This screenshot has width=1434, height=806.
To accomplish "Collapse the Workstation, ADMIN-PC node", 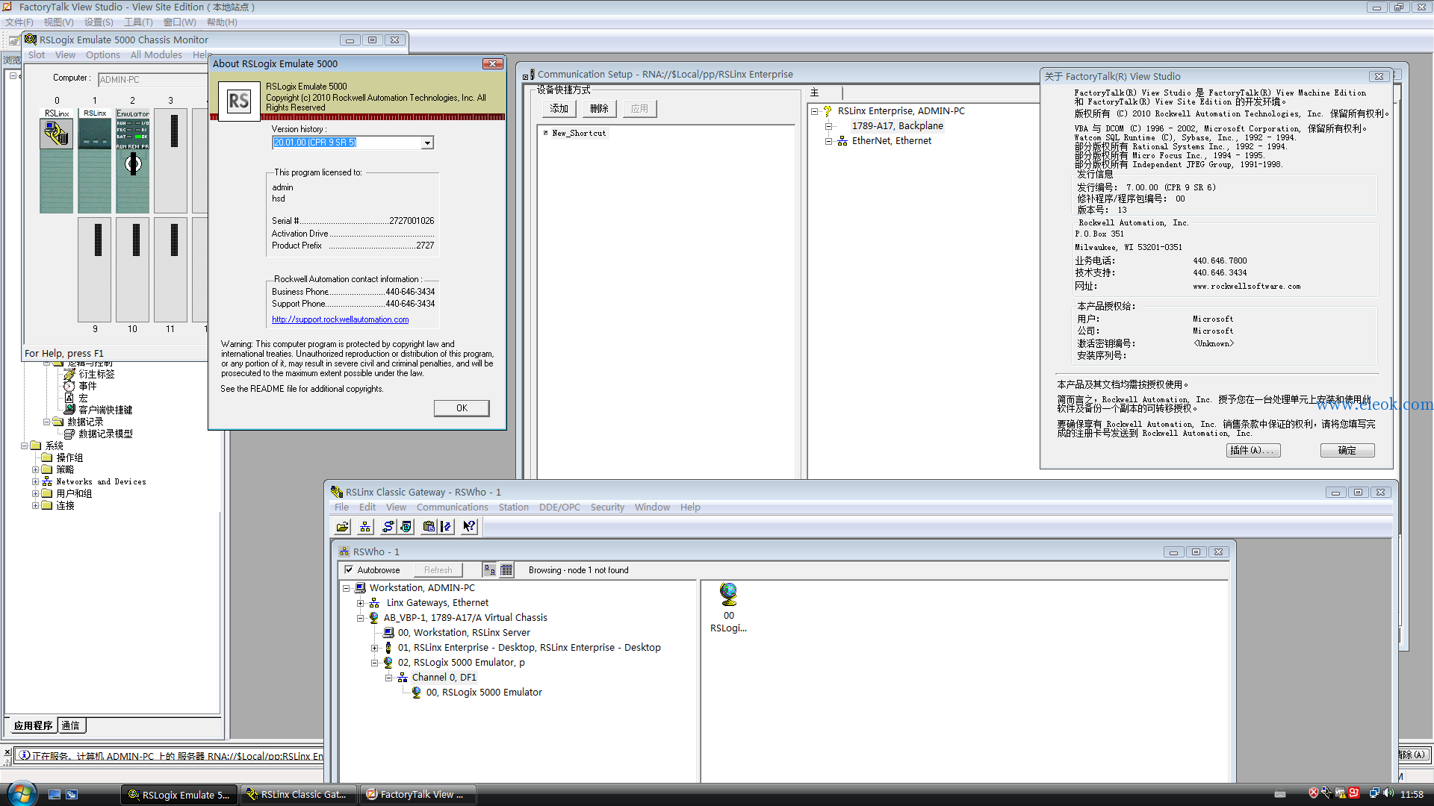I will click(x=347, y=588).
